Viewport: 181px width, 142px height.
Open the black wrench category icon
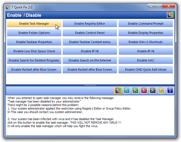[x=153, y=90]
